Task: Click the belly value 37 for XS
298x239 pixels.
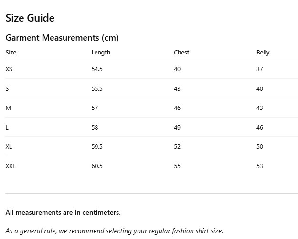Action: [260, 69]
